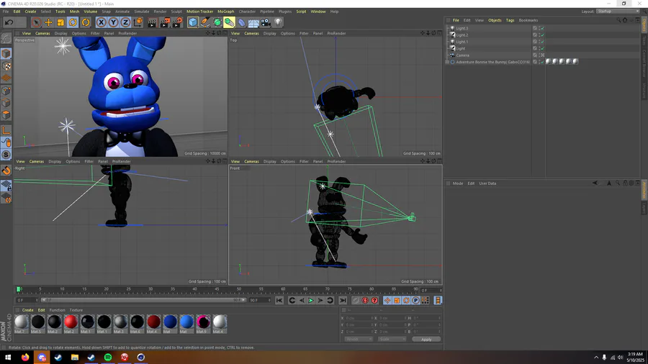Click Record Active Objects button
Image resolution: width=648 pixels, height=364 pixels.
click(x=356, y=301)
